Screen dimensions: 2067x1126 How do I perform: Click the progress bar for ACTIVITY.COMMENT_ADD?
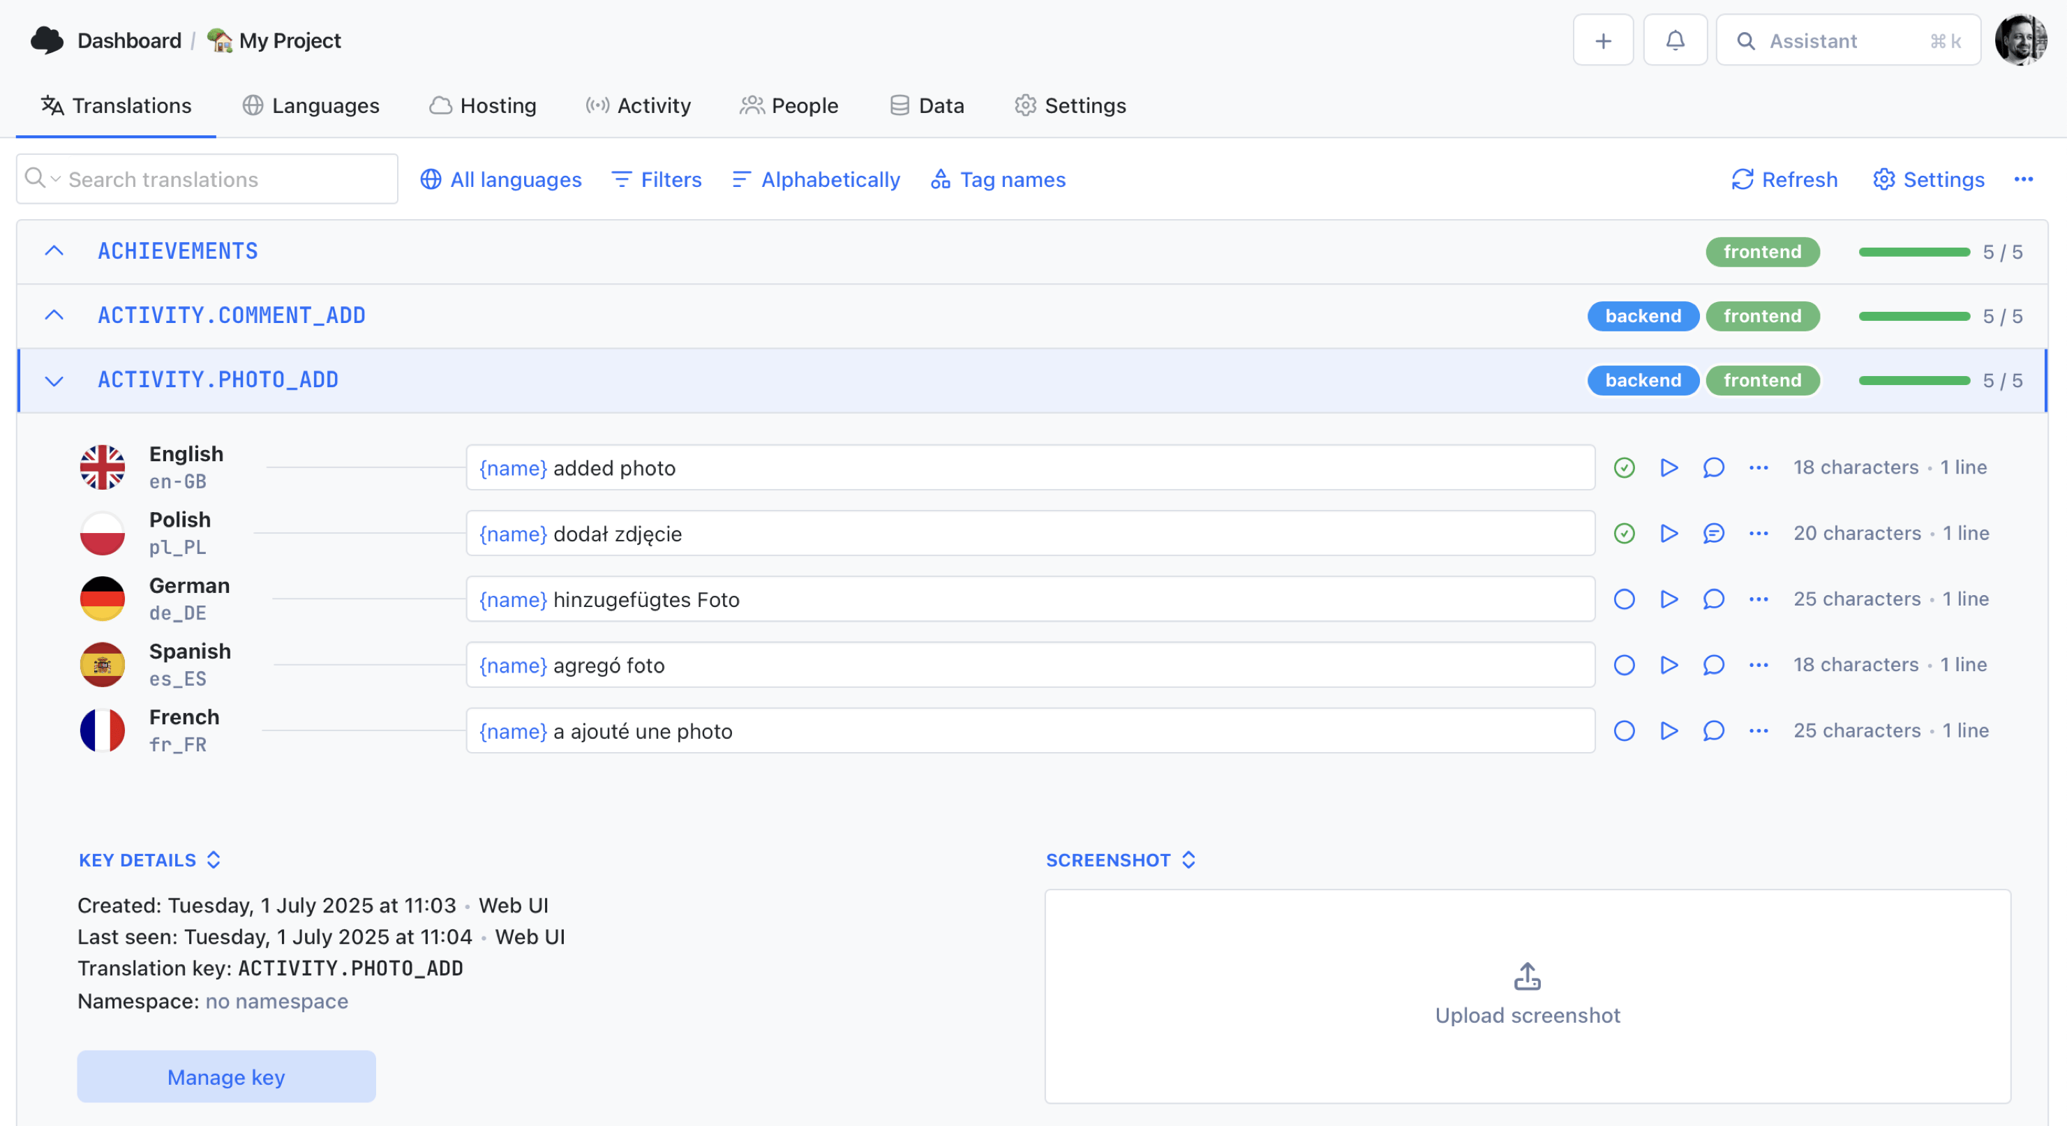pos(1915,316)
